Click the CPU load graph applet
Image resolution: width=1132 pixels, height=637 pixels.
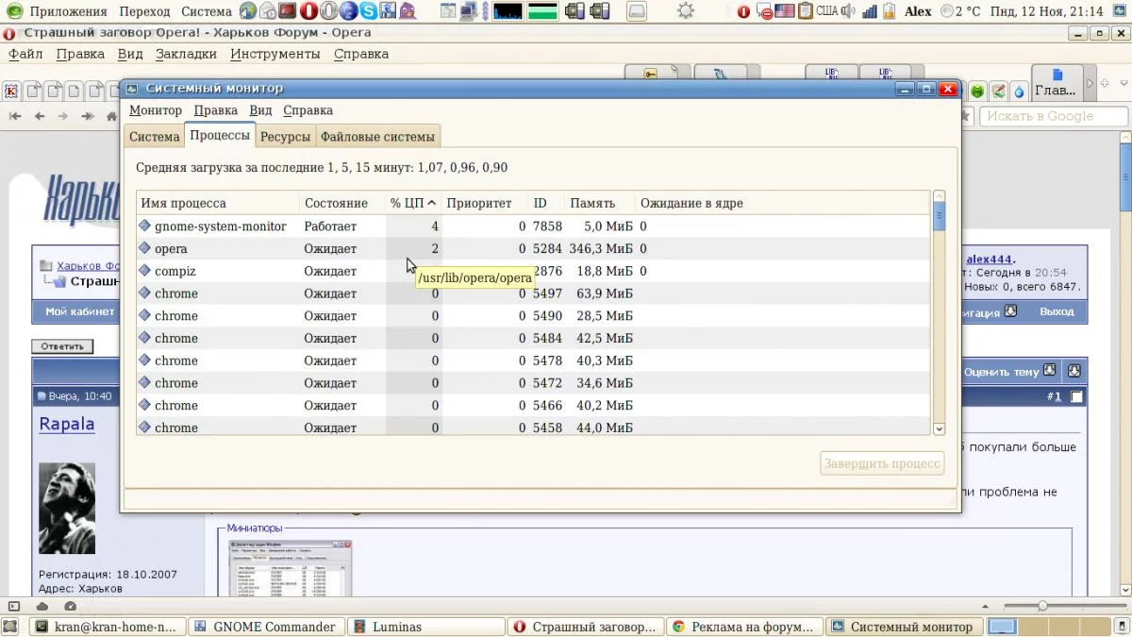click(508, 11)
